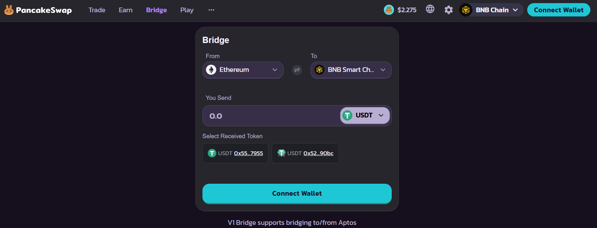Open the Ethereum source chain dropdown
Viewport: 597px width, 228px height.
[243, 70]
